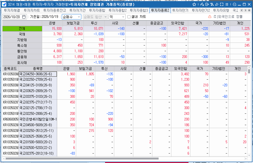
Task: Sort lower table by 외국인합 column header
Action: point(181,69)
